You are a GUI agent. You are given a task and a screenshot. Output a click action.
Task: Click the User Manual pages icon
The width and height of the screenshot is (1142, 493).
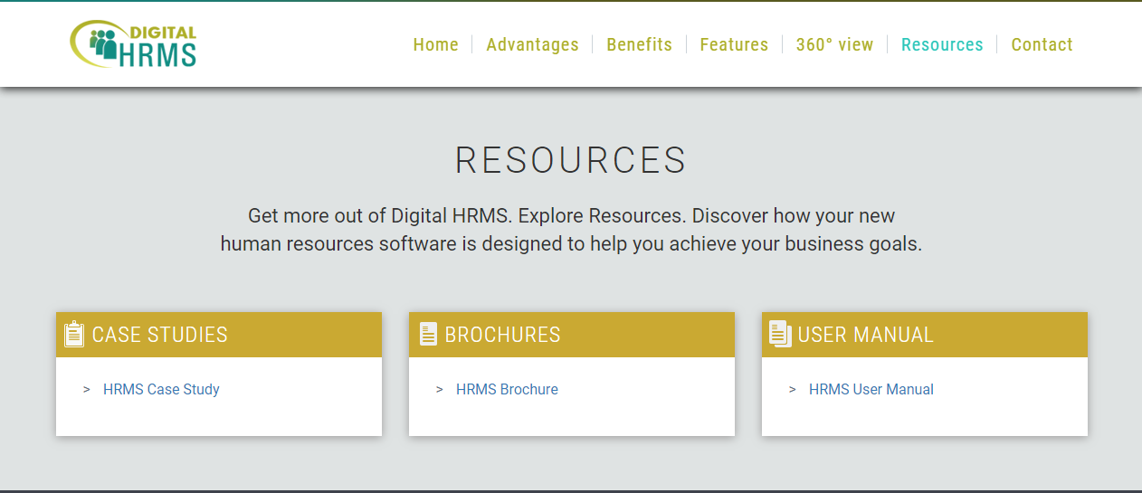point(780,334)
